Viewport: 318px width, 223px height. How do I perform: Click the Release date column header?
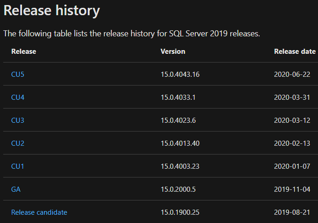(x=295, y=51)
